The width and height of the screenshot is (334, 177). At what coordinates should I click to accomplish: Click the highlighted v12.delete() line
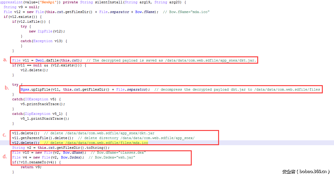26,143
